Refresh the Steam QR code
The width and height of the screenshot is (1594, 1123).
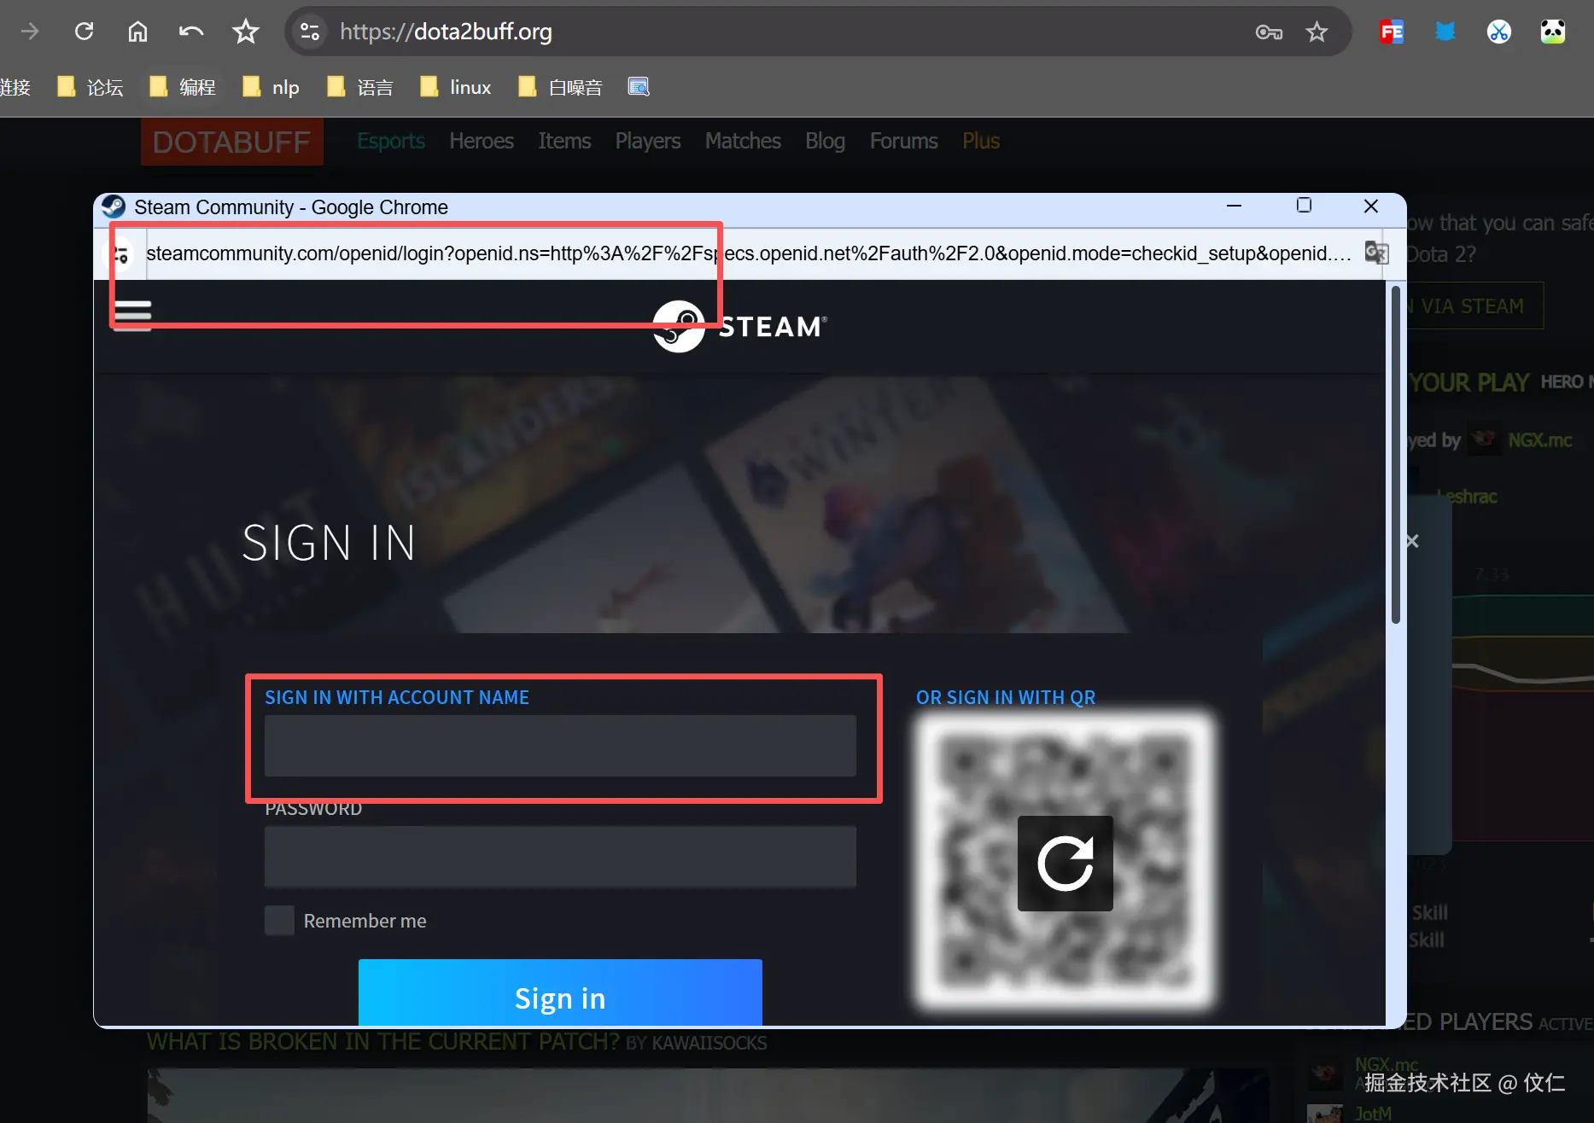tap(1066, 864)
